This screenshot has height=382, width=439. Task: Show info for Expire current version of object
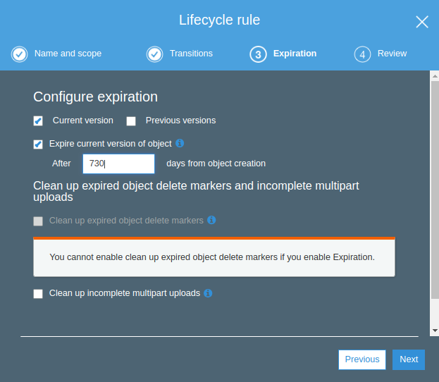(180, 143)
